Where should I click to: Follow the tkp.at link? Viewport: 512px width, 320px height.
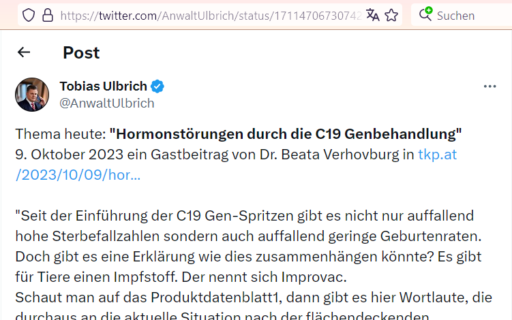tap(437, 155)
